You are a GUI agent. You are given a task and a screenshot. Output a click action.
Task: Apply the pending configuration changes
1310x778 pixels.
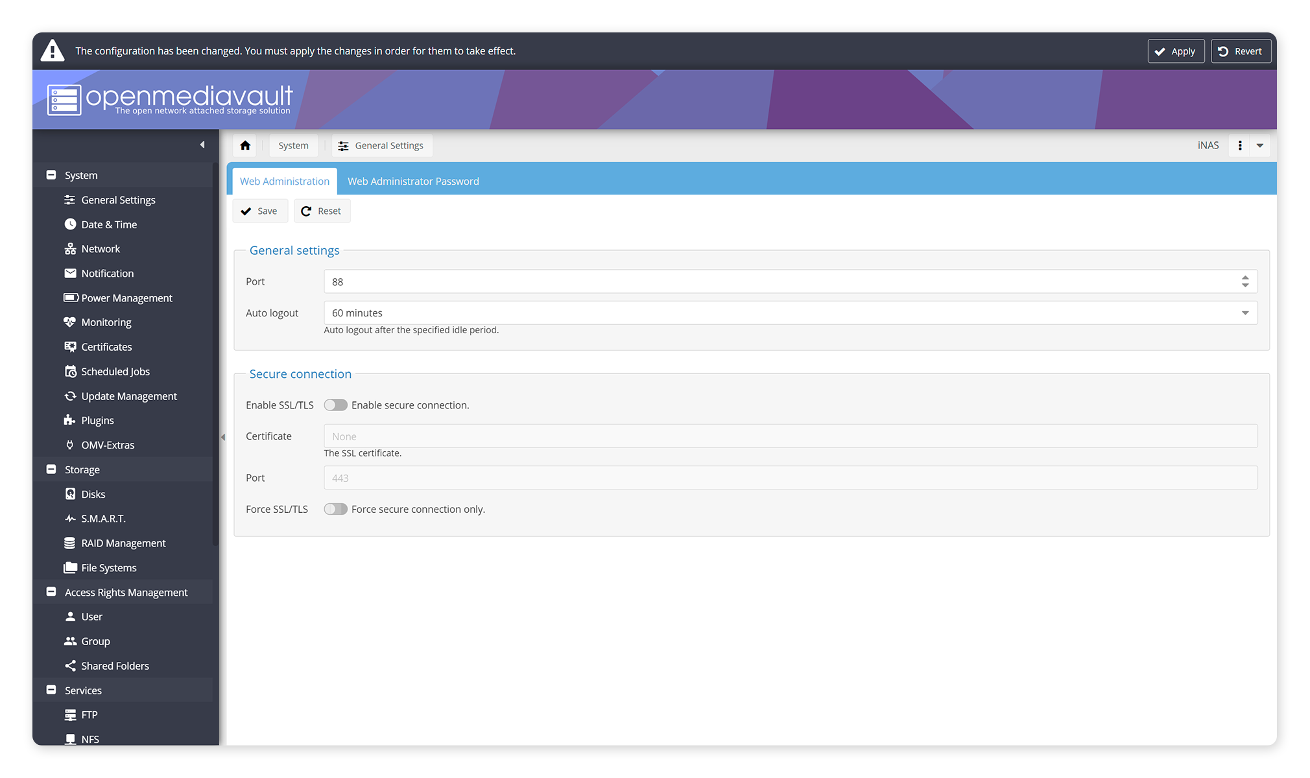click(1175, 51)
